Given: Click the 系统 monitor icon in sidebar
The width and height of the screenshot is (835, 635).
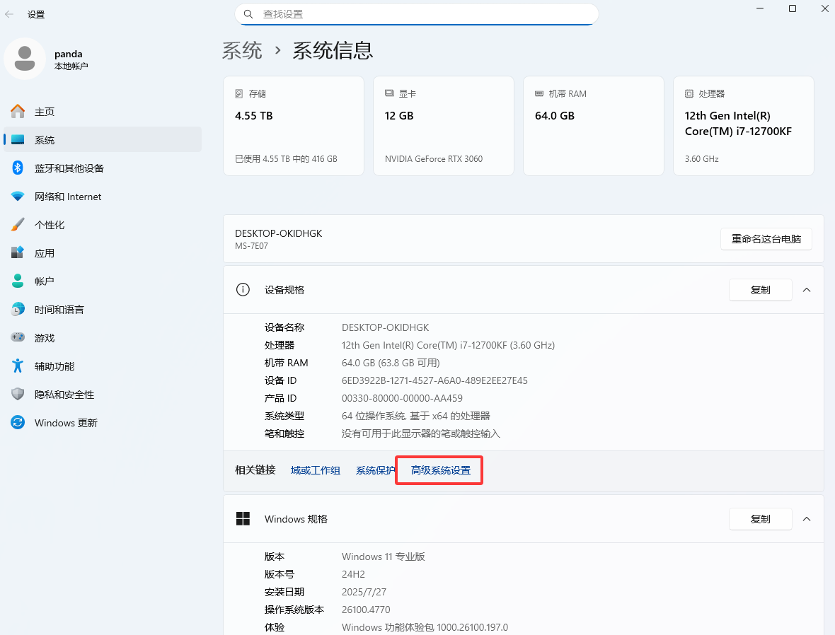Looking at the screenshot, I should [x=18, y=139].
